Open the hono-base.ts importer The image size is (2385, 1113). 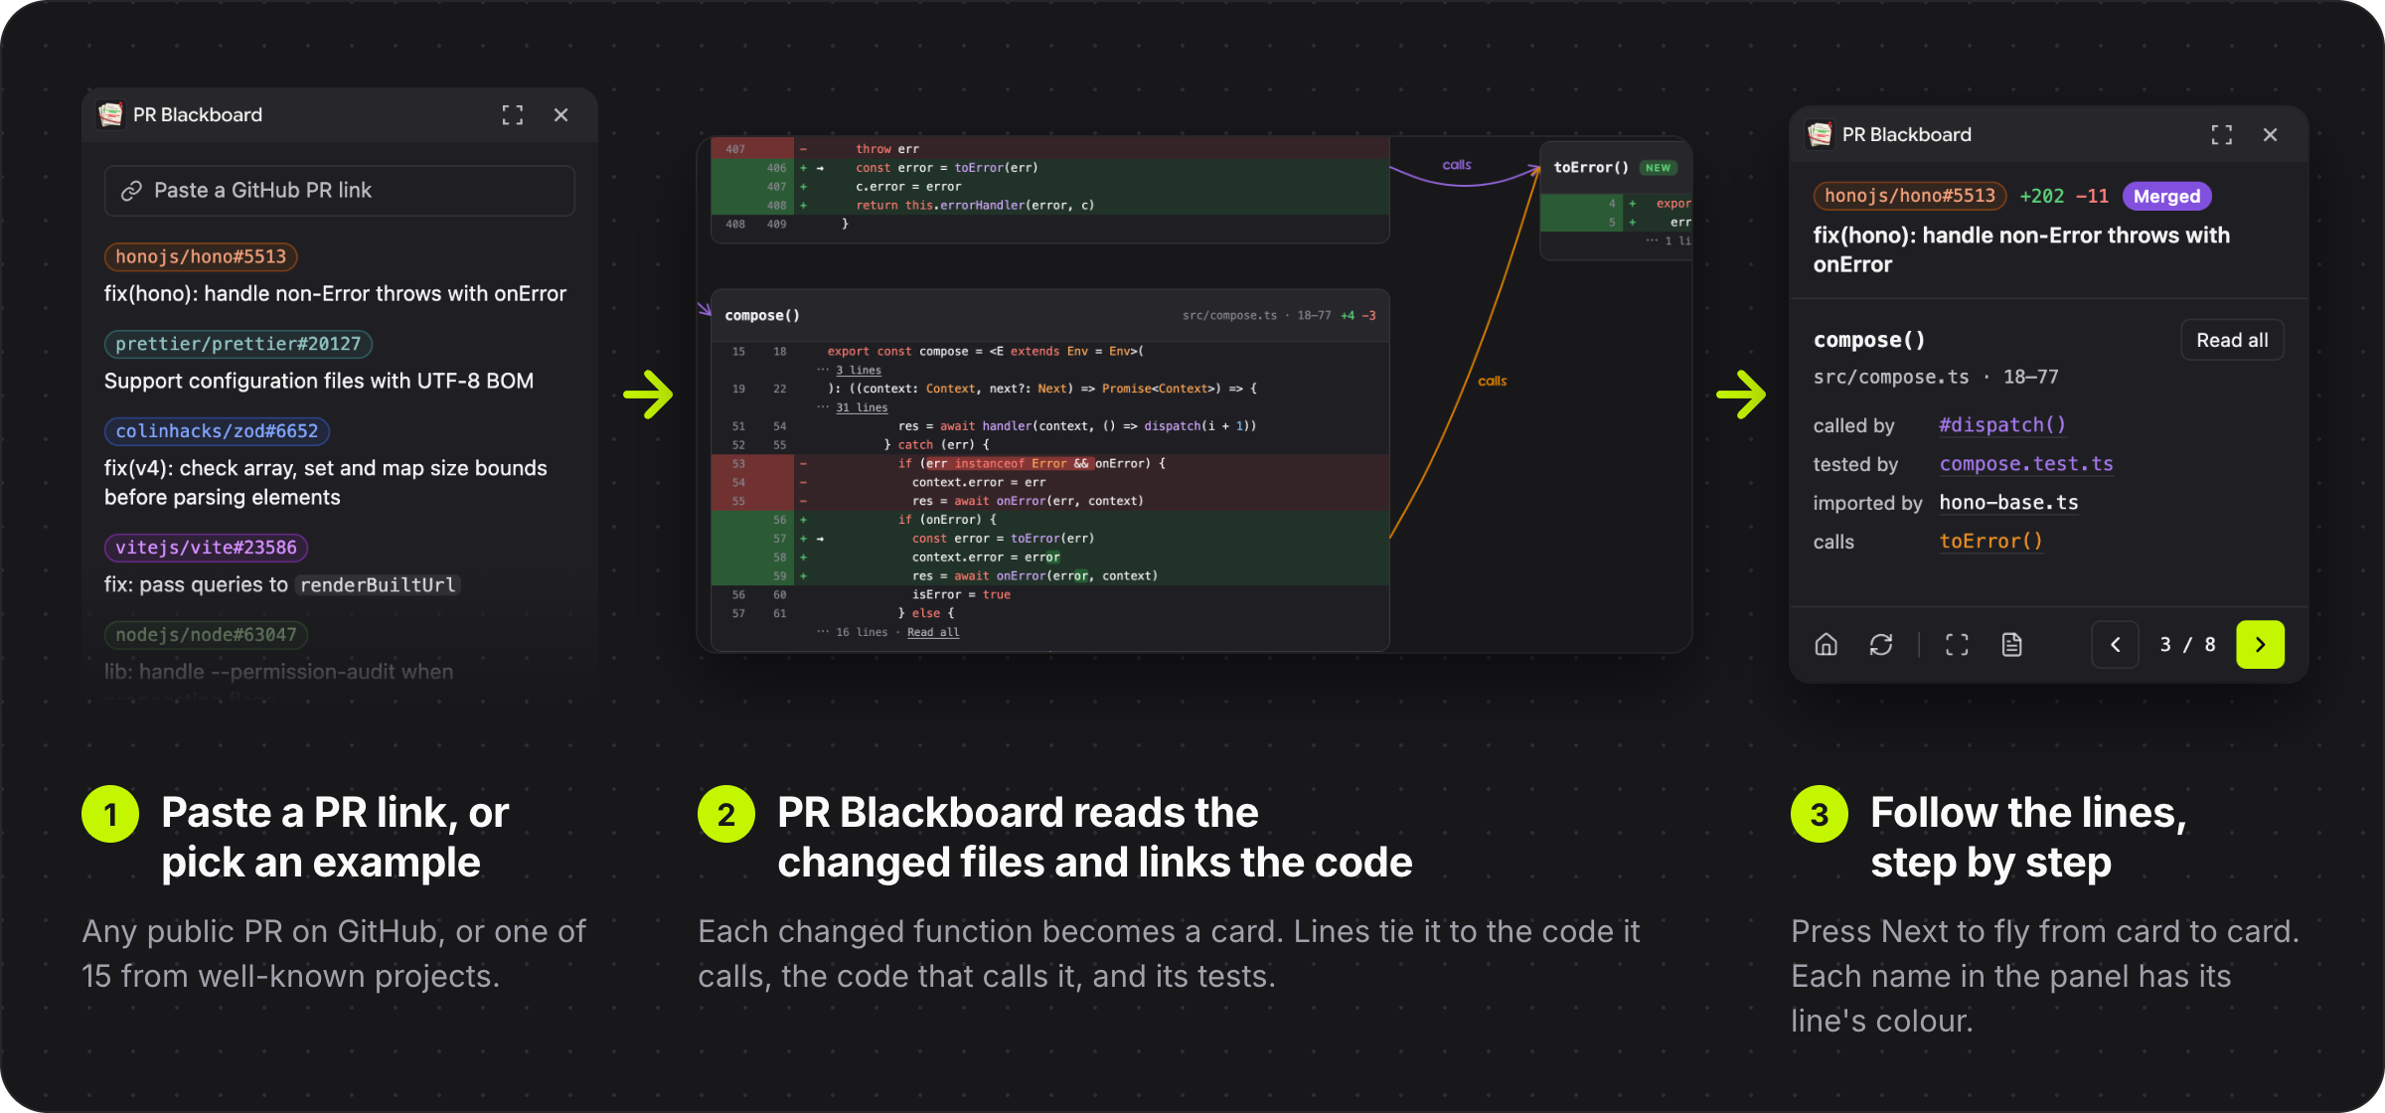click(2008, 503)
